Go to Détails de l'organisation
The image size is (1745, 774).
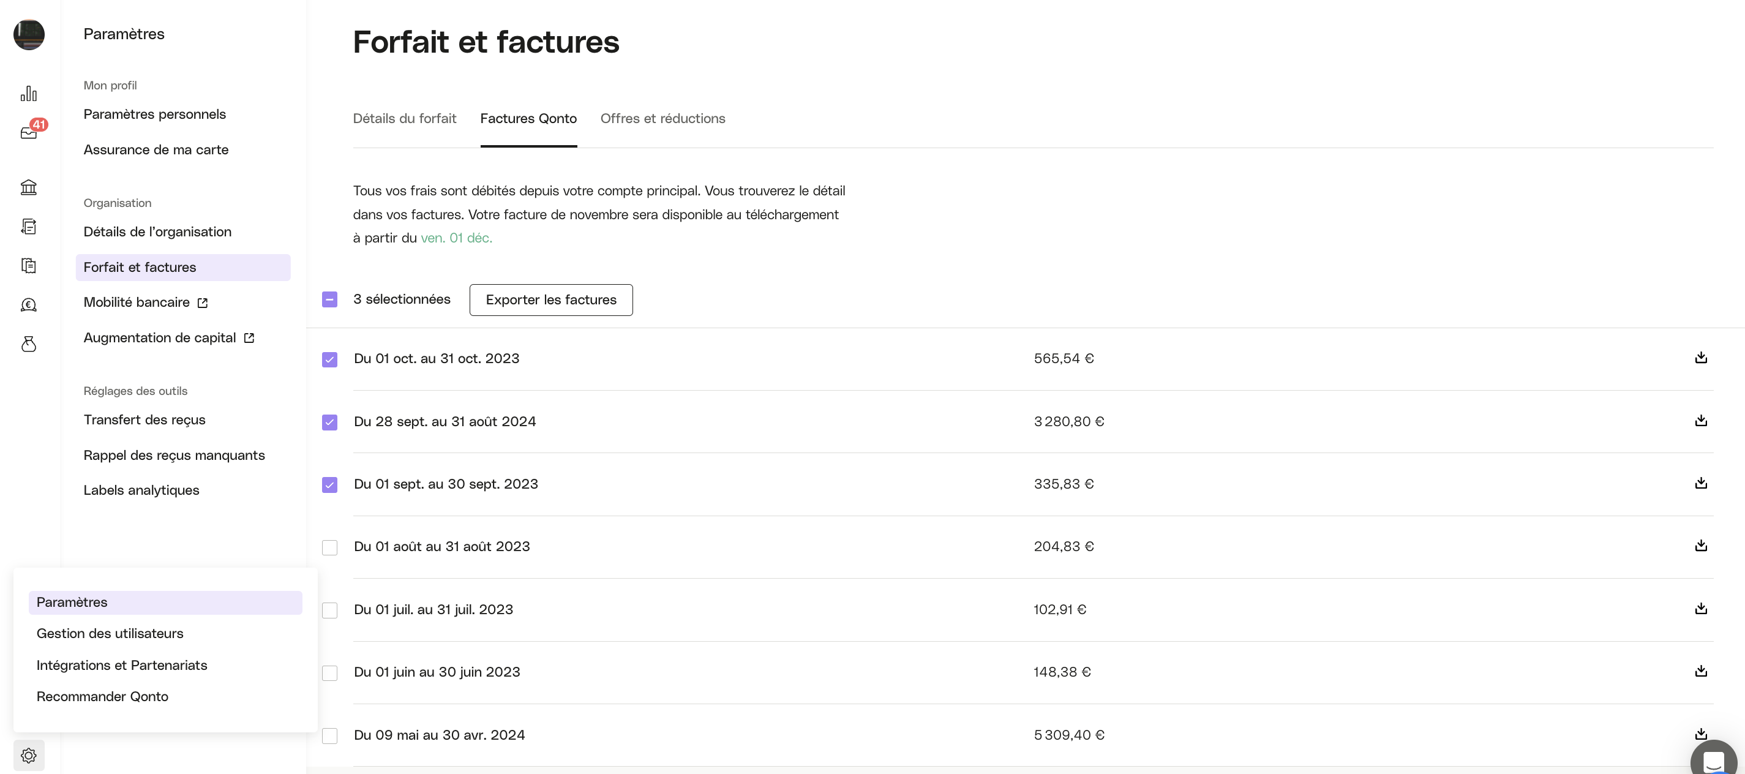157,232
